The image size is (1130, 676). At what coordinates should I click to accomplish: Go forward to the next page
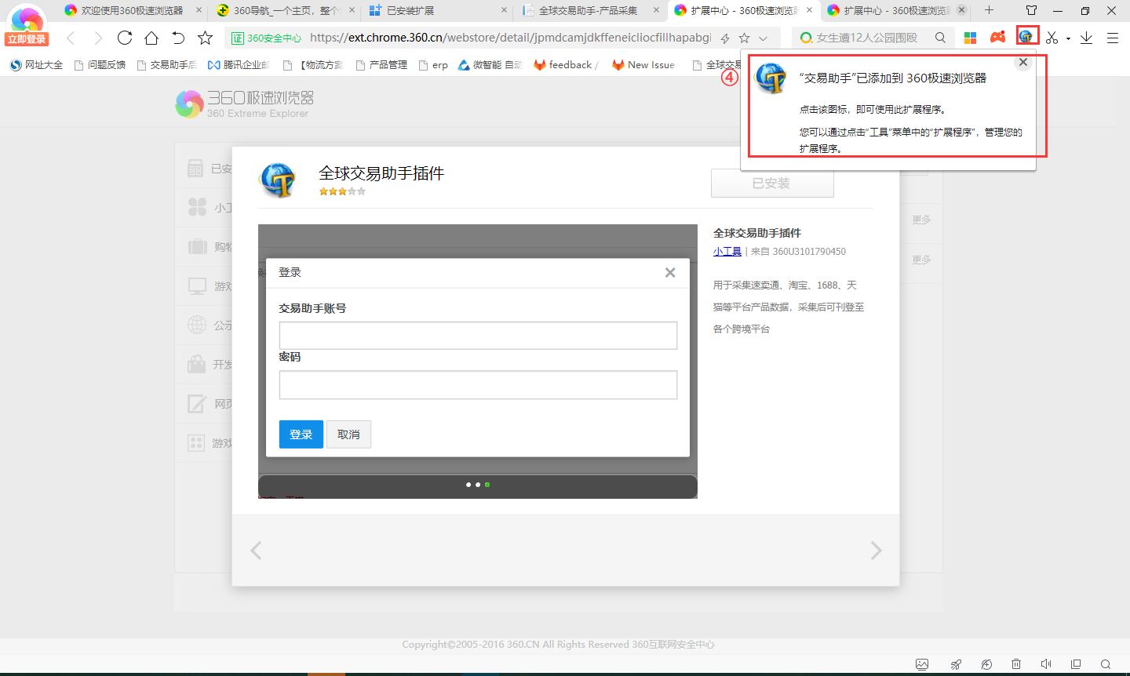98,38
